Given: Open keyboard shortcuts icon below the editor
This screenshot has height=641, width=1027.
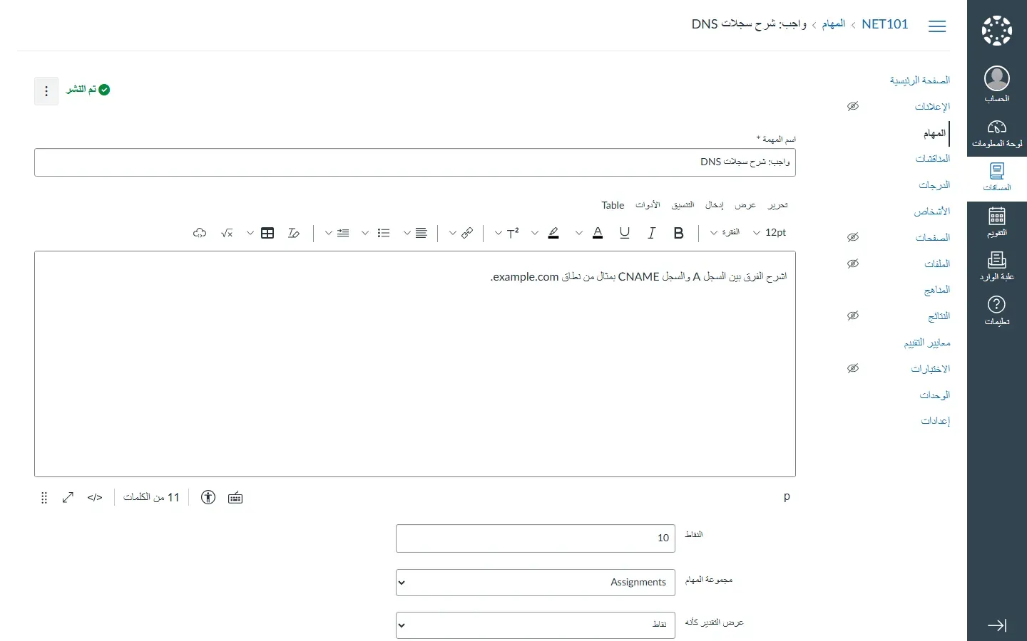Looking at the screenshot, I should (x=235, y=497).
